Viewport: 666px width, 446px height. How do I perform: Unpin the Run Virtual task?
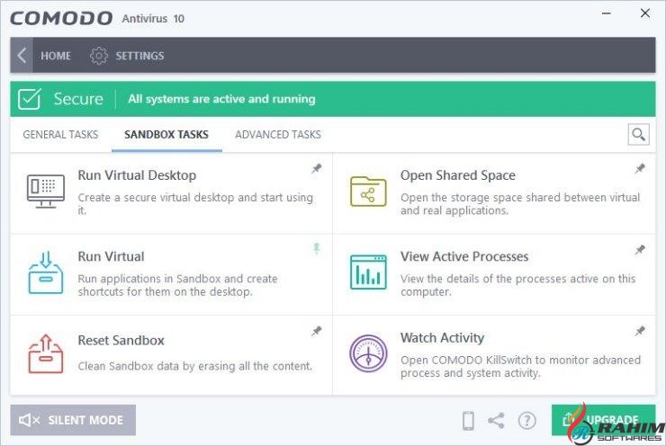click(317, 249)
